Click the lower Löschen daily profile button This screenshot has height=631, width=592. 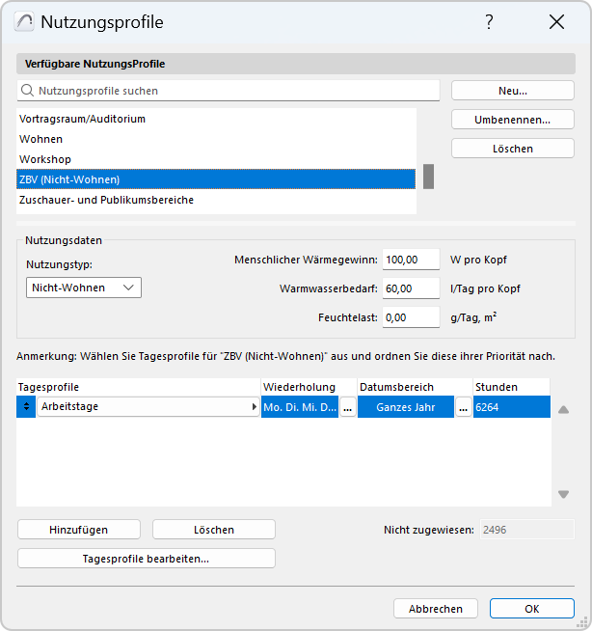click(213, 529)
